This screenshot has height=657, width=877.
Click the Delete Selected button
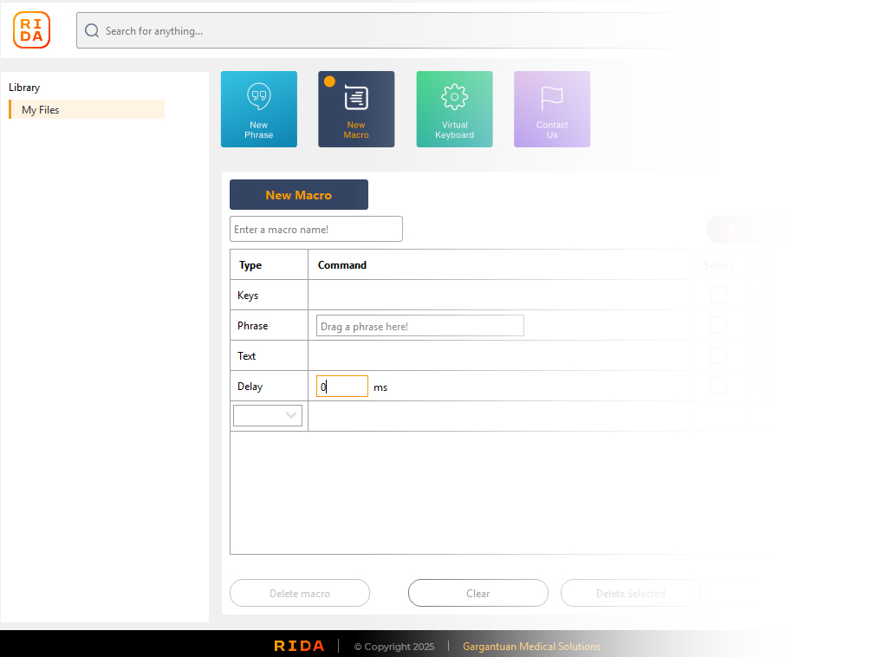click(x=630, y=594)
